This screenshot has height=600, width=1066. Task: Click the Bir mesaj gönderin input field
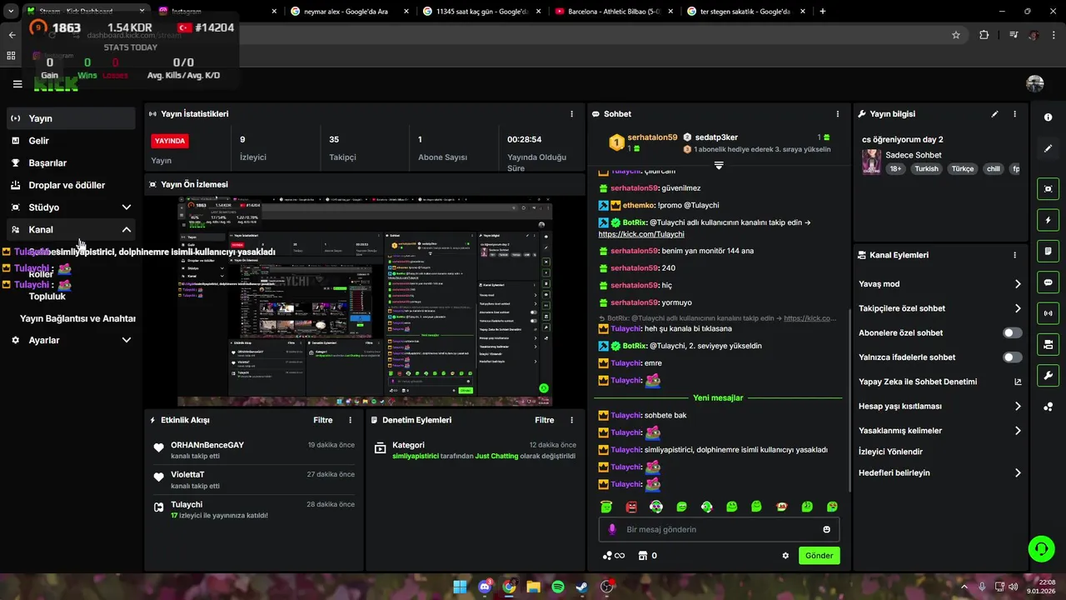(x=719, y=529)
